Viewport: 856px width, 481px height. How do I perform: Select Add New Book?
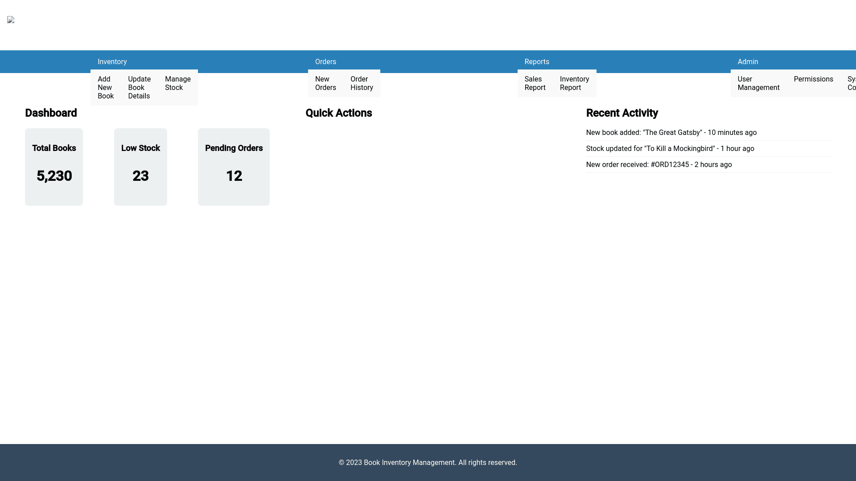[106, 88]
